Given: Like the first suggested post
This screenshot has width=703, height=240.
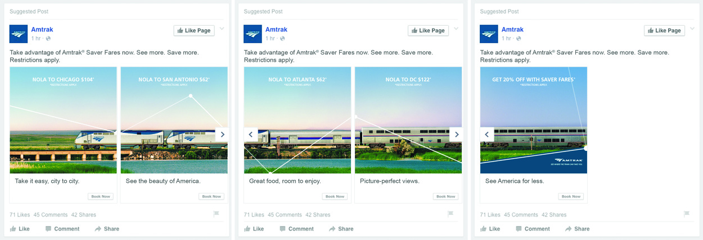Looking at the screenshot, I should click(x=20, y=229).
